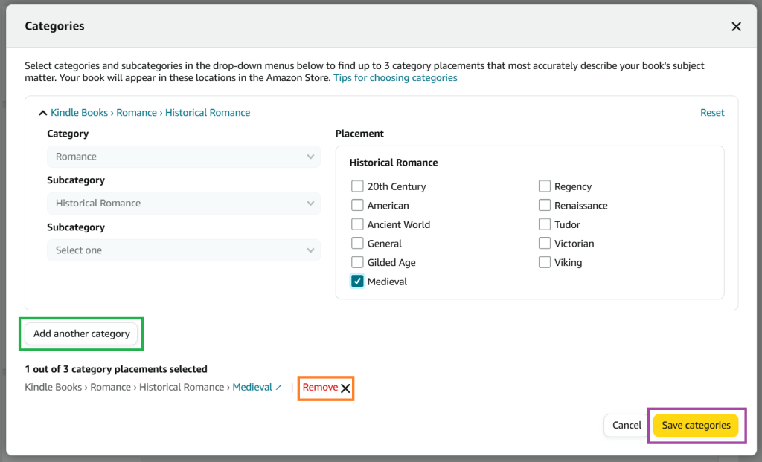Enable the Viking placement
The width and height of the screenshot is (762, 462).
544,262
